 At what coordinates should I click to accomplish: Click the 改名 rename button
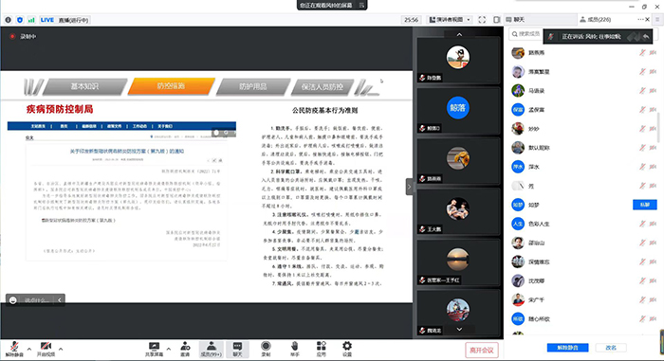click(x=611, y=348)
